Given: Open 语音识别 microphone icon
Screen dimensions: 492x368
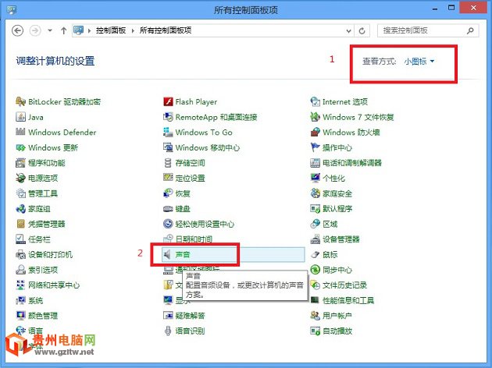Looking at the screenshot, I should pyautogui.click(x=168, y=331).
